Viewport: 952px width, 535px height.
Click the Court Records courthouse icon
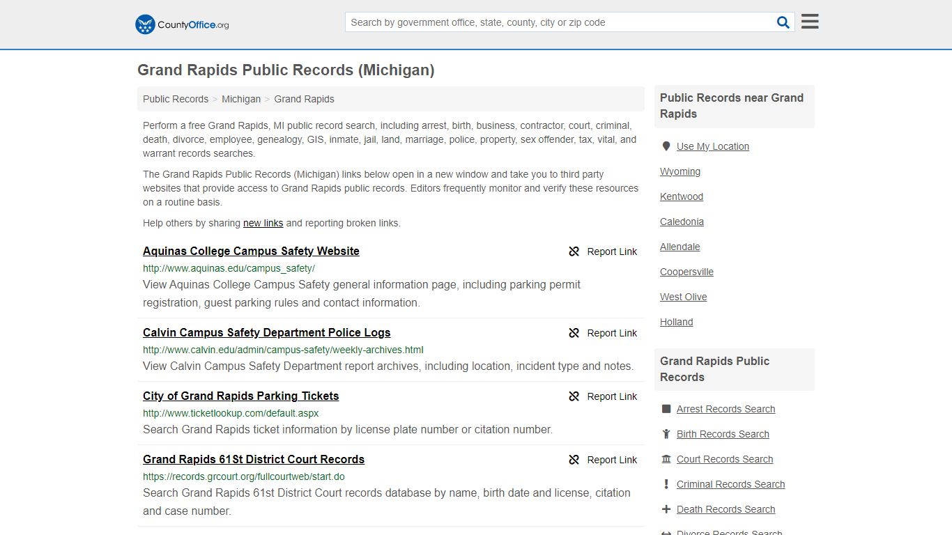pyautogui.click(x=666, y=459)
